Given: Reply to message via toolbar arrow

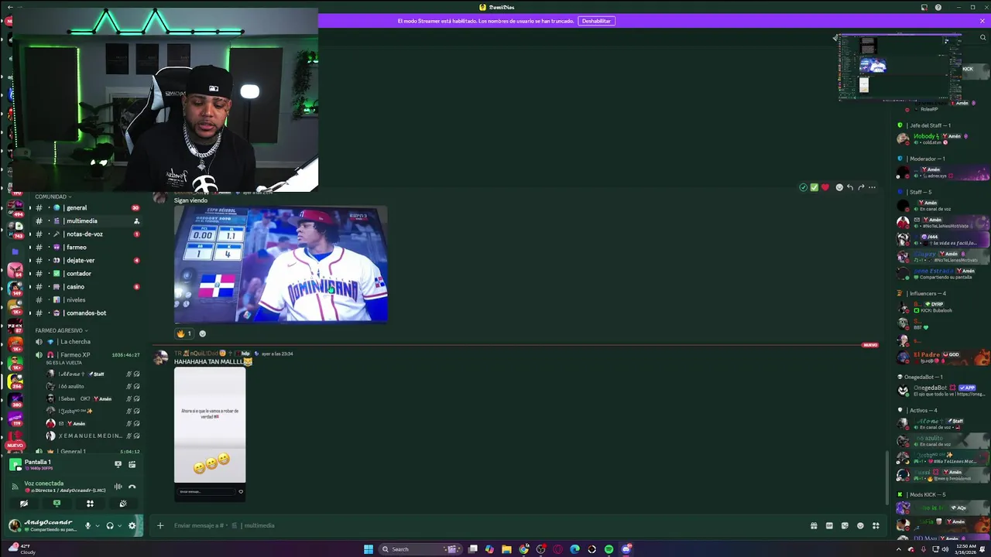Looking at the screenshot, I should pos(850,187).
